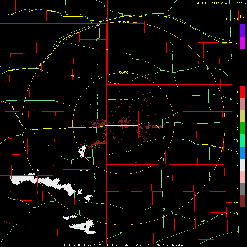Image resolution: width=247 pixels, height=247 pixels.
Task: Click the IC legend label
Action: click(235, 177)
